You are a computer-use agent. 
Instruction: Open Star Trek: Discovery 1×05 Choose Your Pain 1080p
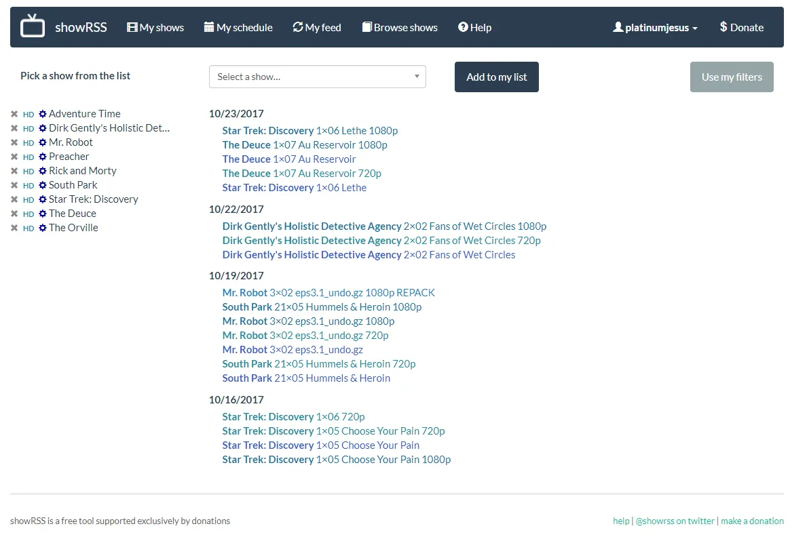[x=337, y=460]
